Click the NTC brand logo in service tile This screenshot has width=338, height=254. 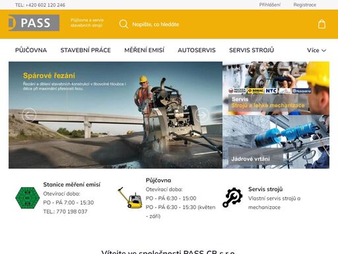271,91
